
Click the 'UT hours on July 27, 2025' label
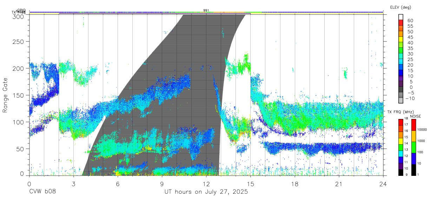coord(206,192)
